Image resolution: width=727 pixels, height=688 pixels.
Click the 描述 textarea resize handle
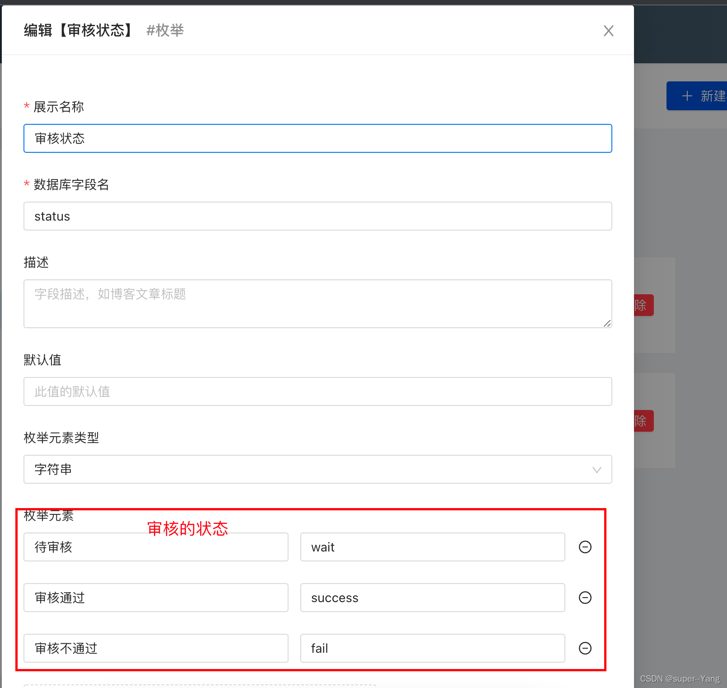607,323
